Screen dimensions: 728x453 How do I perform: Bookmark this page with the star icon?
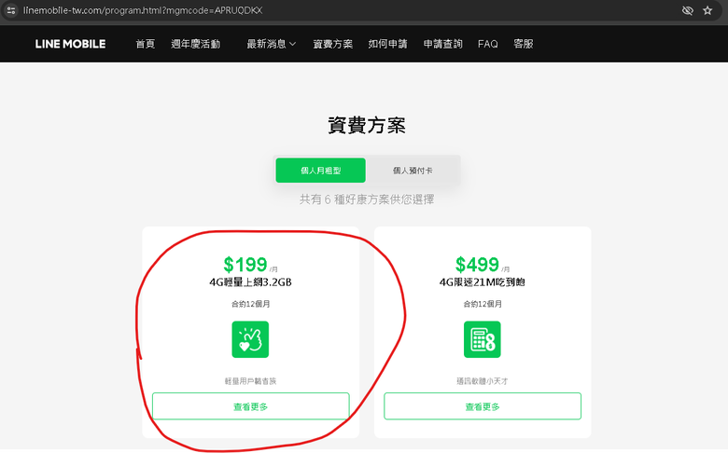(707, 10)
